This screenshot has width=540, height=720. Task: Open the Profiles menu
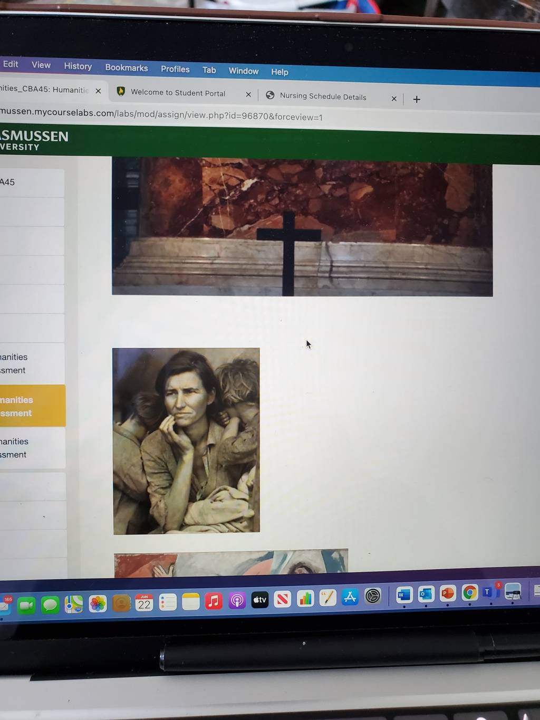click(175, 69)
